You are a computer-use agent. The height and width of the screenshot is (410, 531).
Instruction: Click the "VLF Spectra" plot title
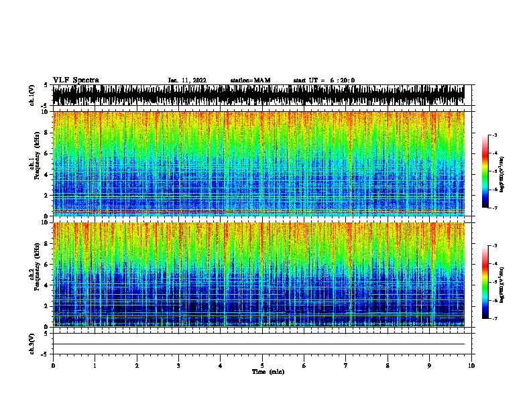[76, 80]
